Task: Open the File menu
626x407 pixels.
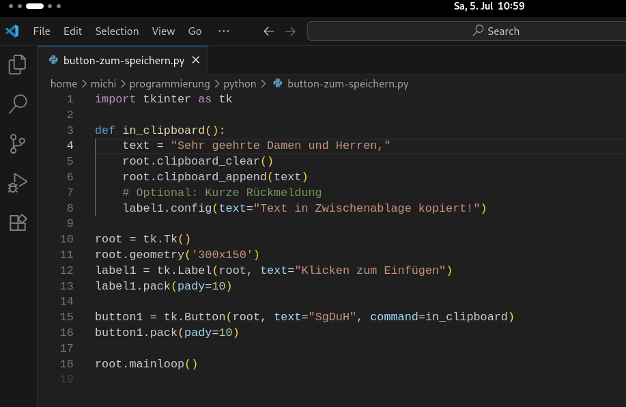Action: point(42,31)
